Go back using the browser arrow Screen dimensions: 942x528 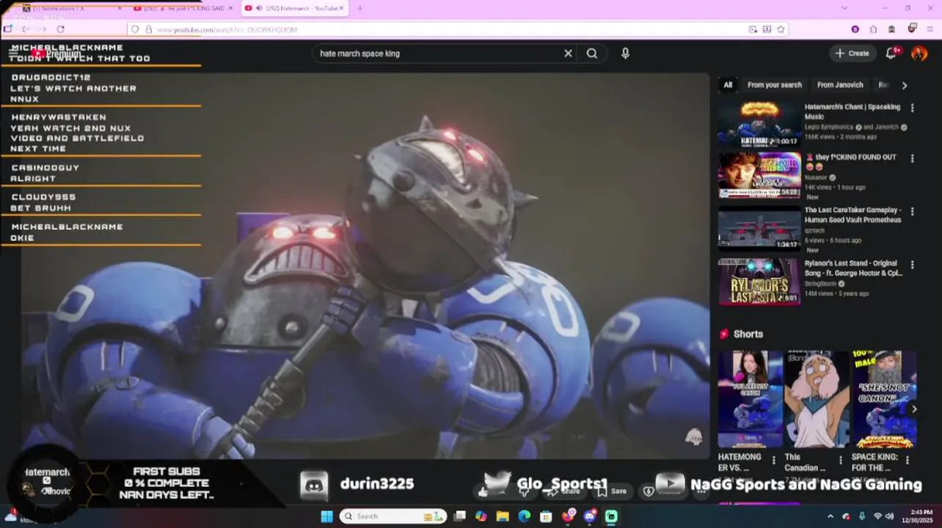[26, 29]
